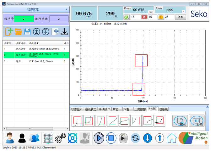Click the green checkmark OK count icon
Screen dimensions: 211x151
[x=127, y=17]
